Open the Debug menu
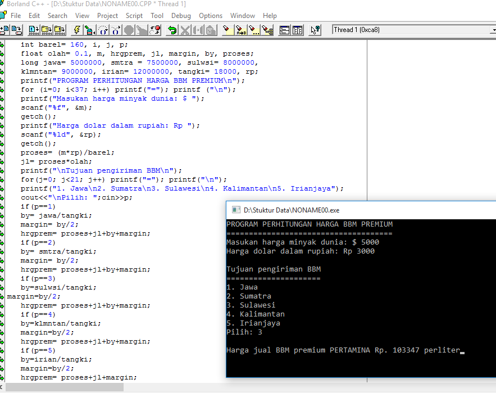Viewport: 496px width, 393px height. pyautogui.click(x=181, y=16)
